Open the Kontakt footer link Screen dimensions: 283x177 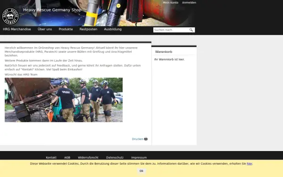pyautogui.click(x=51, y=158)
